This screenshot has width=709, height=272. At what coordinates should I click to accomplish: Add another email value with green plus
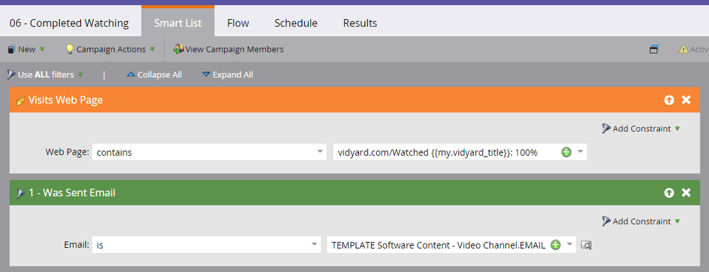pos(556,245)
